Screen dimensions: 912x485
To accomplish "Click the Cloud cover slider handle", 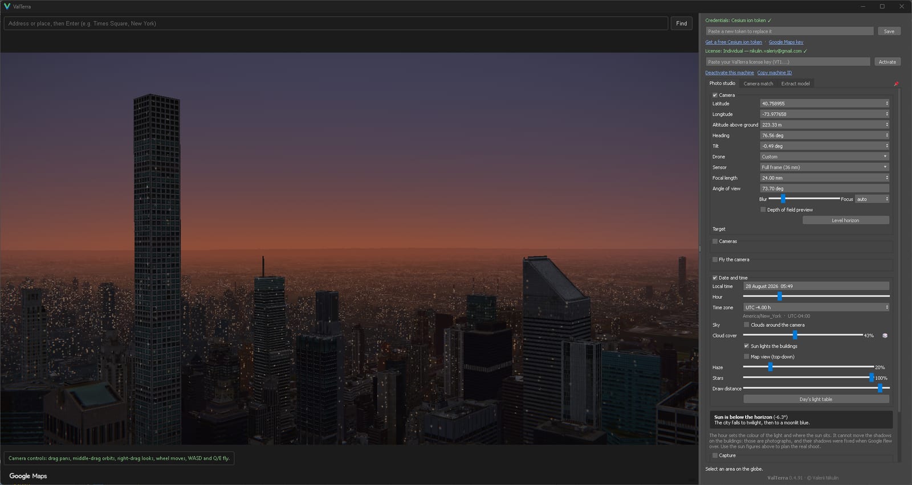I will point(795,335).
